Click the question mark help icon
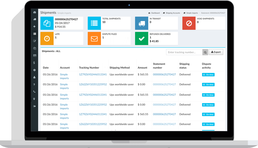Screen dimensions: 258x148 click(x=34, y=85)
